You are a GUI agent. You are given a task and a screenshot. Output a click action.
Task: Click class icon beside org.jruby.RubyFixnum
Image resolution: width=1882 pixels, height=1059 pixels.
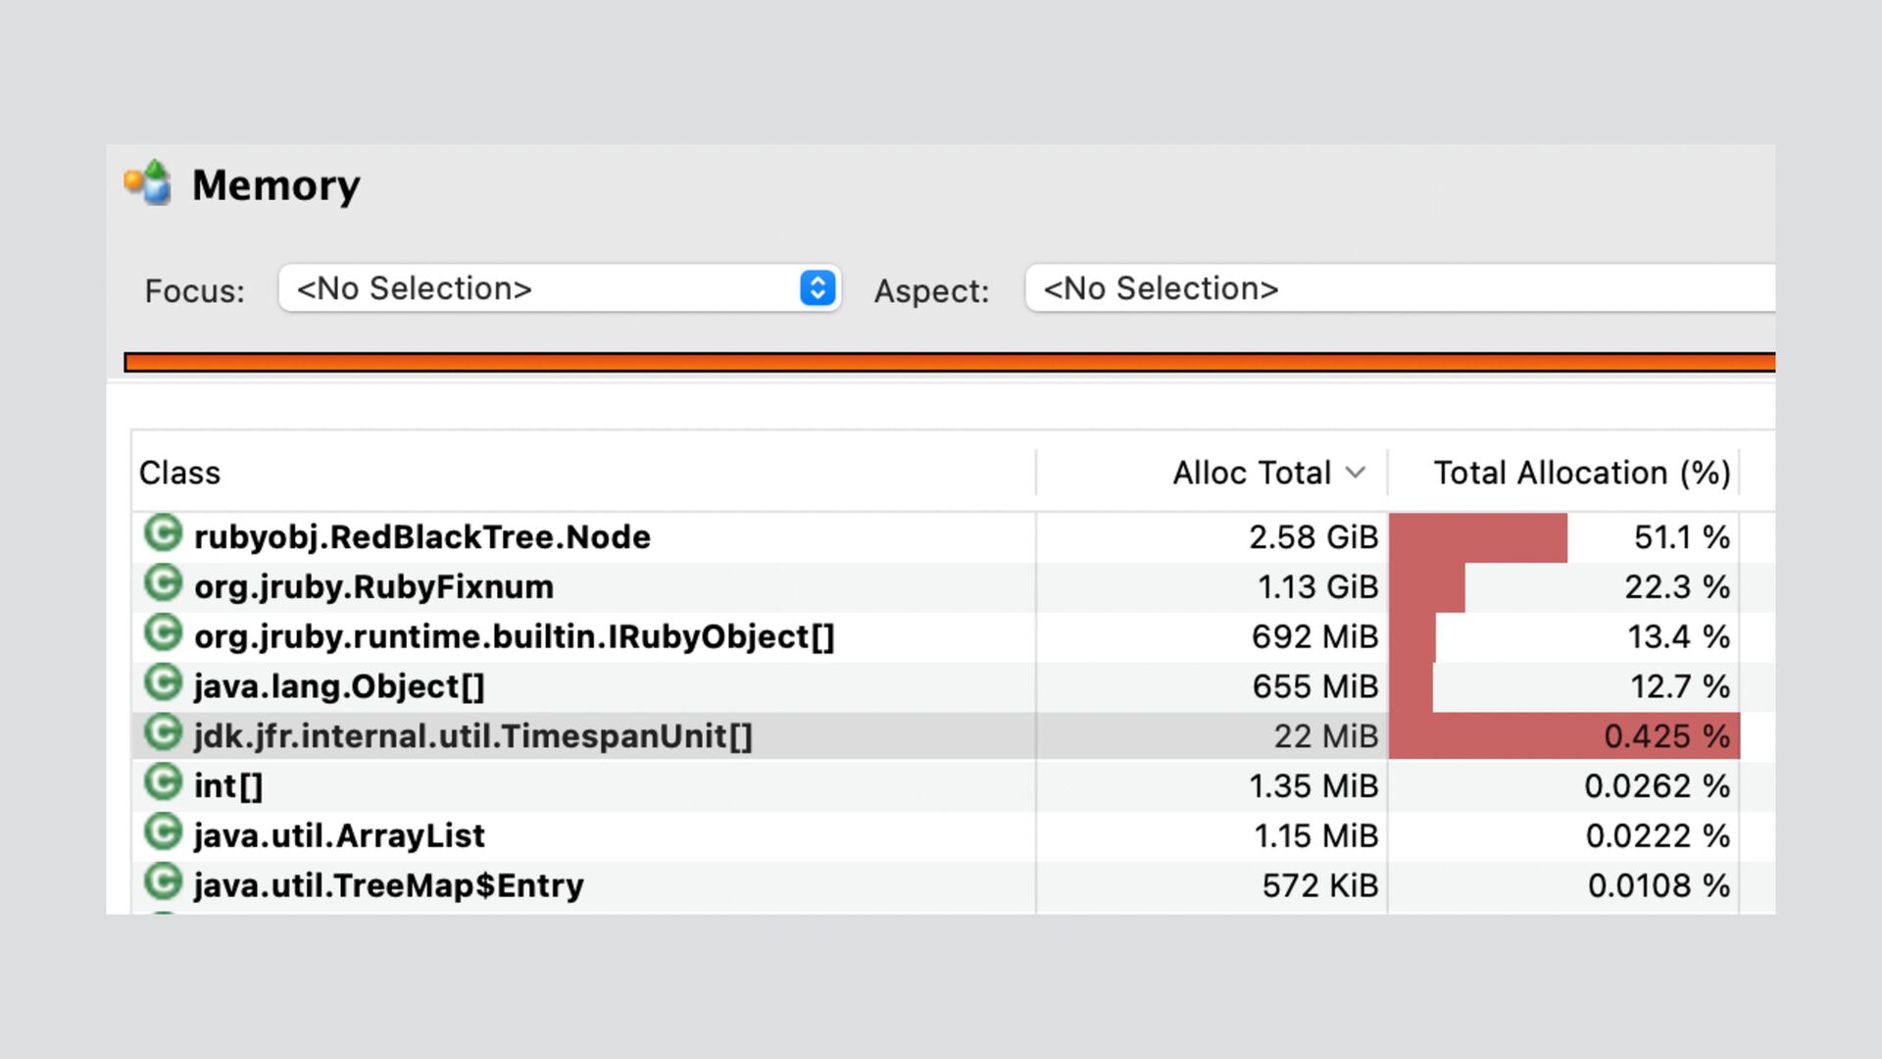click(x=163, y=584)
